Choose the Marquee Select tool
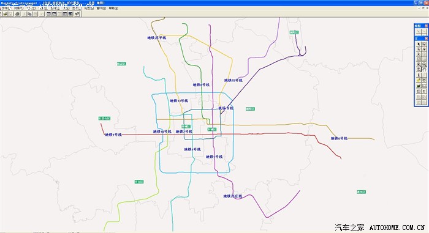Image resolution: width=429 pixels, height=233 pixels. (x=424, y=44)
